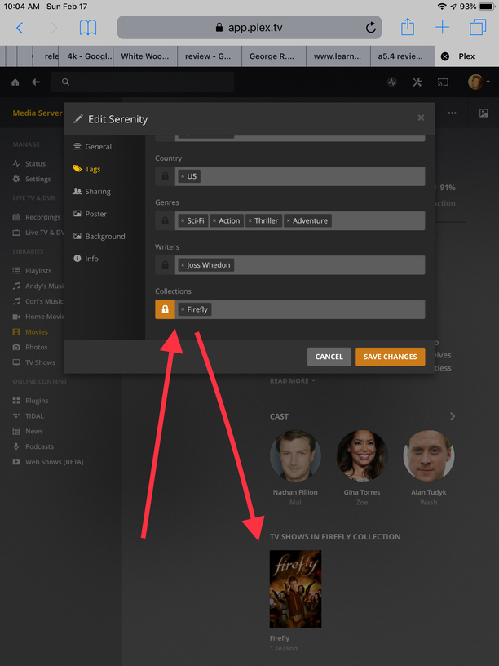Remove the Sci-Fi genre tag
499x666 pixels.
[x=183, y=220]
